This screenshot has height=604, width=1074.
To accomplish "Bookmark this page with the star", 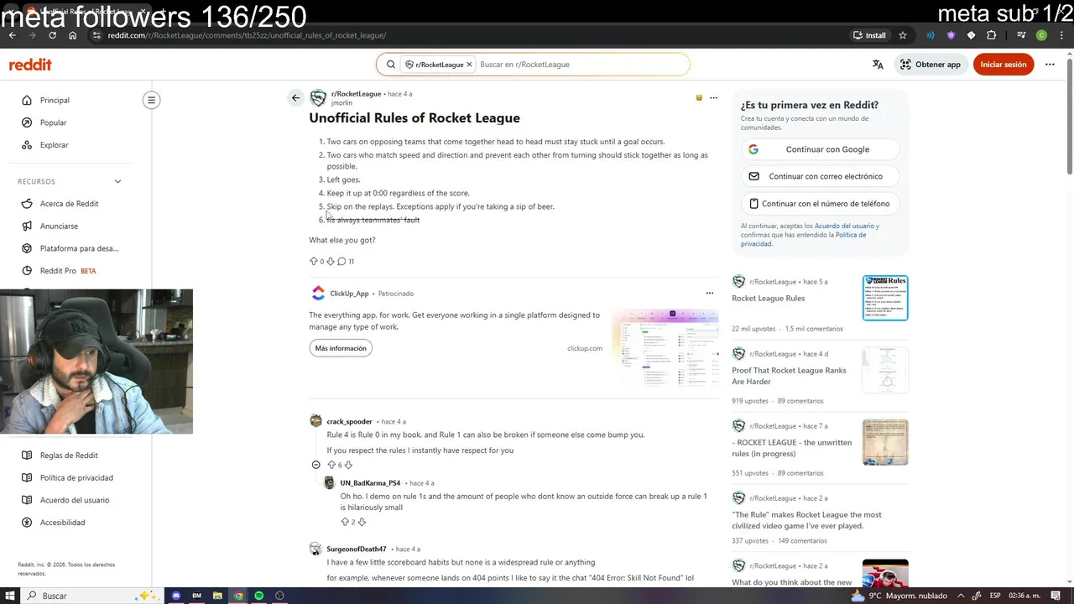I will 903,35.
